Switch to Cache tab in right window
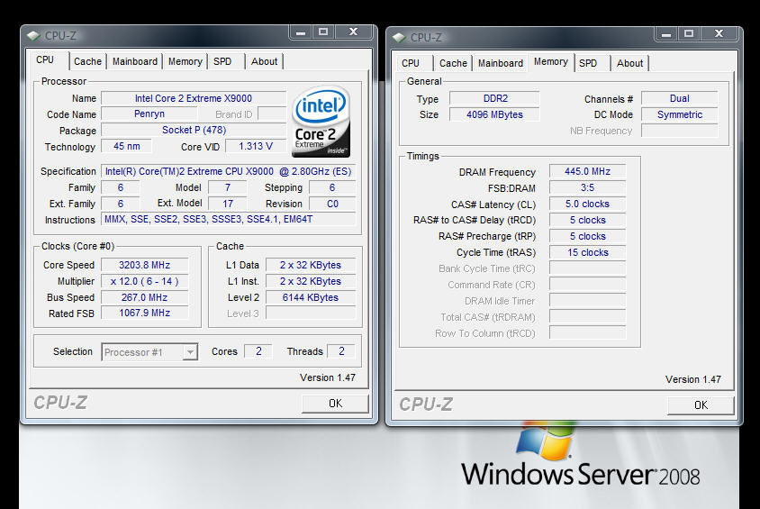760x509 pixels. point(453,63)
